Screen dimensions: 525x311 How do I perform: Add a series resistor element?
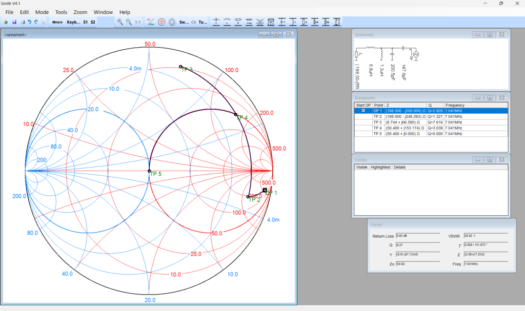pyautogui.click(x=238, y=22)
